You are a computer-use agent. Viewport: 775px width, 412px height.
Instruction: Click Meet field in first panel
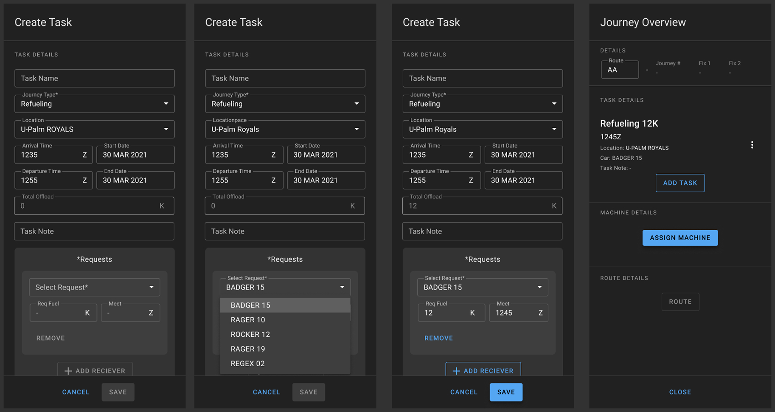(x=130, y=313)
